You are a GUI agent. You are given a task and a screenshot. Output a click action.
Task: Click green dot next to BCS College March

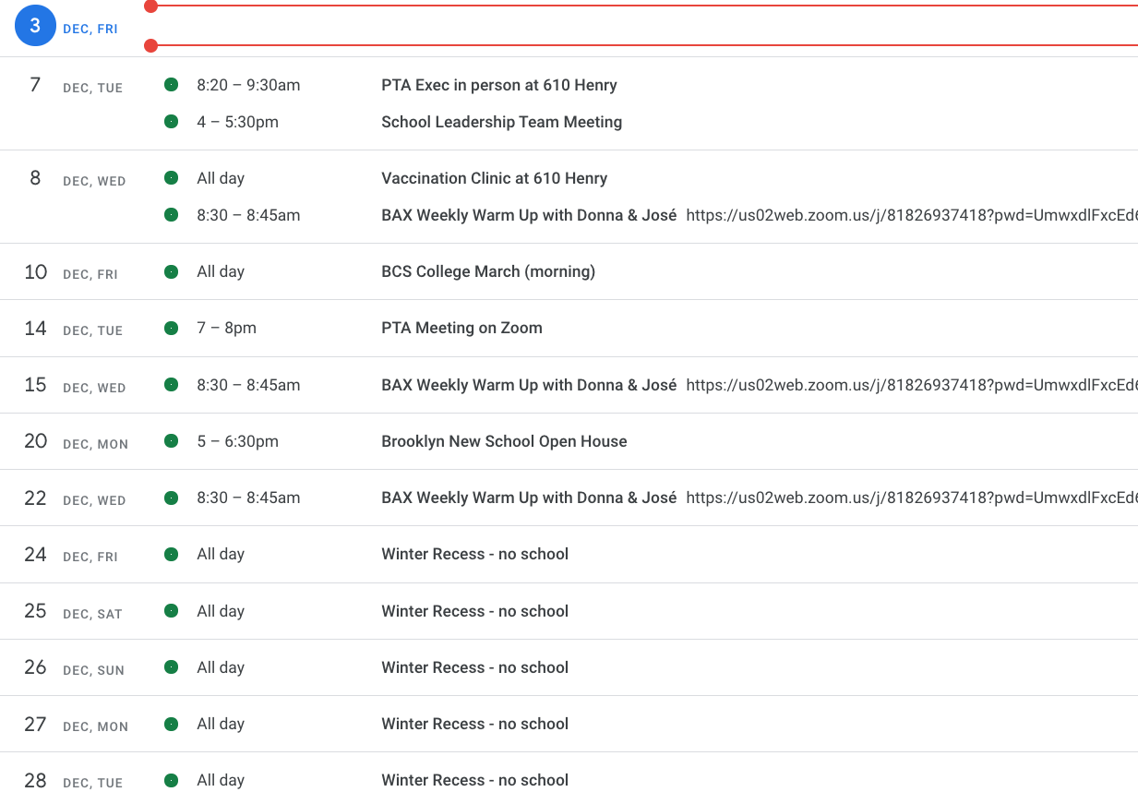coord(171,271)
